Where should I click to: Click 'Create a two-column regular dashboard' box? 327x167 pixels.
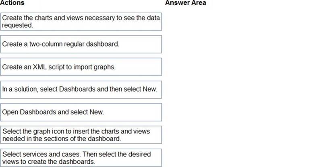coord(81,44)
